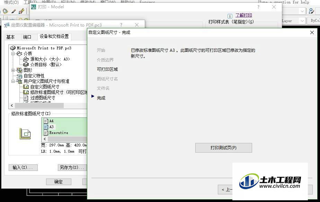Open the 格式(O) menu in the menu bar
320x202 pixels.
pos(11,2)
